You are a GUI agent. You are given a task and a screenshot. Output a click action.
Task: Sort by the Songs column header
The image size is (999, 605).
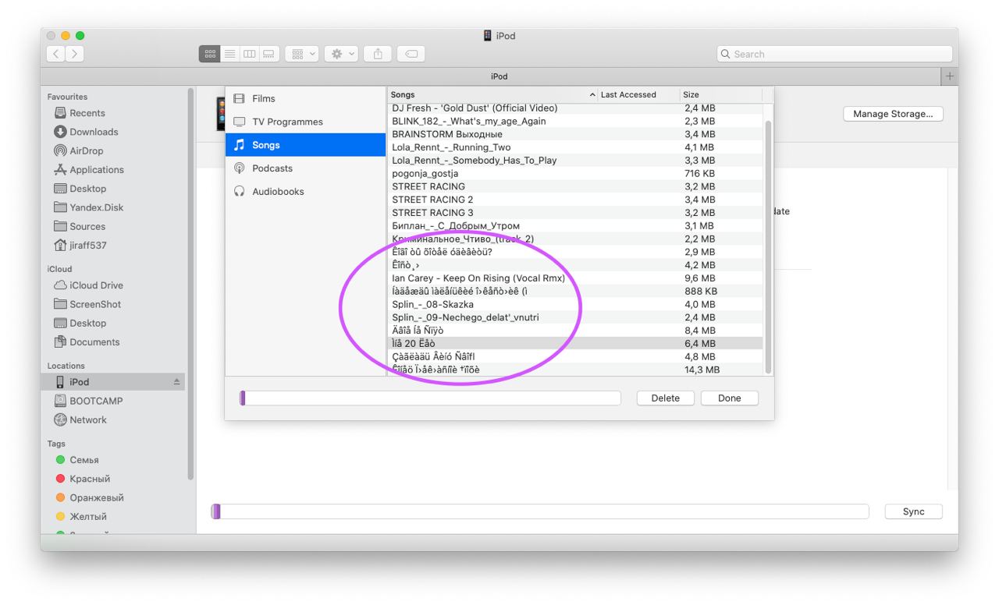pyautogui.click(x=492, y=94)
